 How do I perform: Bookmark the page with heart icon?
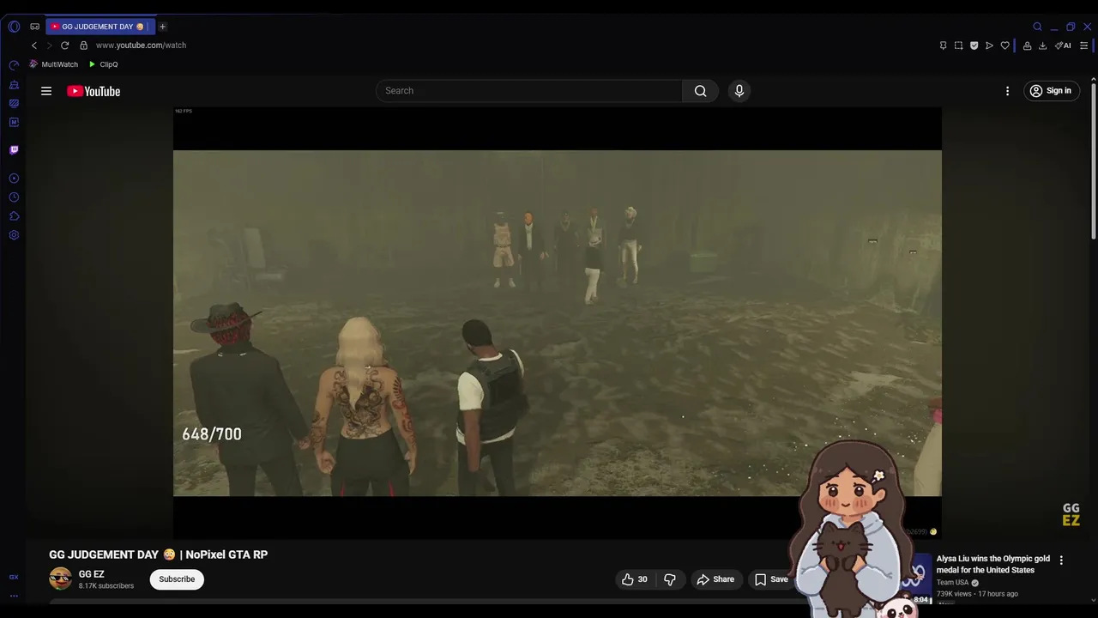coord(1004,45)
